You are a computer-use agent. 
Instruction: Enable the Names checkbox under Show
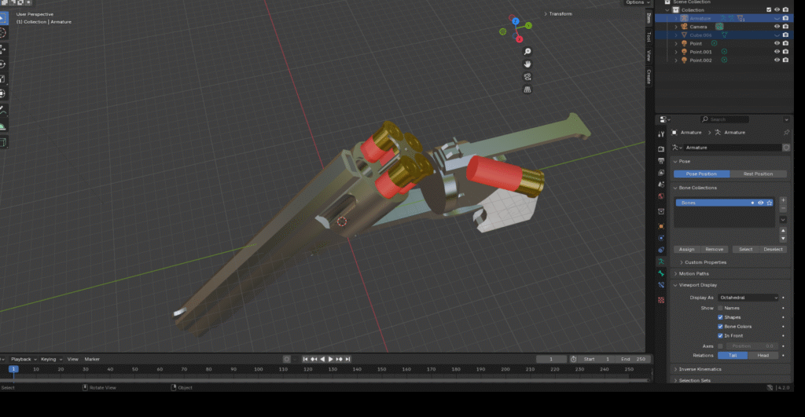pos(720,308)
